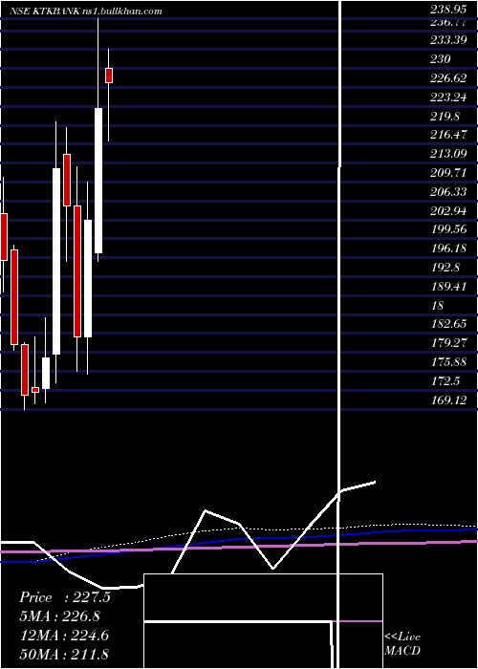
Task: Click the 172.5 price axis label
Action: [445, 381]
